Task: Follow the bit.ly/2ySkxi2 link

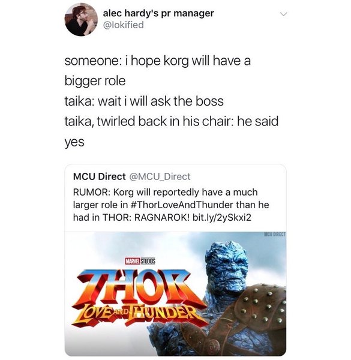Action: pos(222,217)
